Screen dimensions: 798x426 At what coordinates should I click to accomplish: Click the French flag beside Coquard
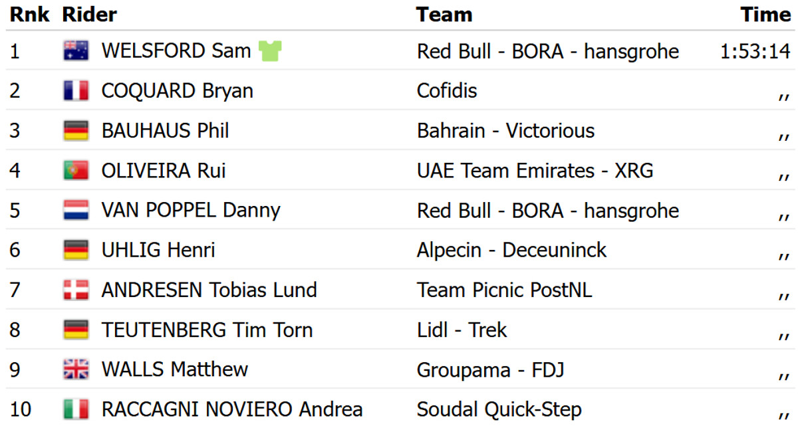coord(76,91)
